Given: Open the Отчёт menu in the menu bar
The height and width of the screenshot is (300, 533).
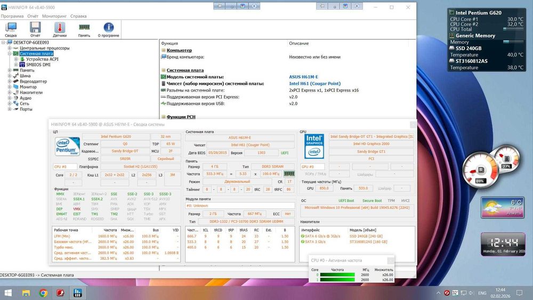Looking at the screenshot, I should (x=33, y=16).
